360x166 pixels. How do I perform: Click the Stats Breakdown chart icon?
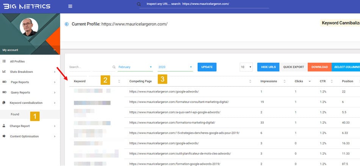click(x=4, y=72)
